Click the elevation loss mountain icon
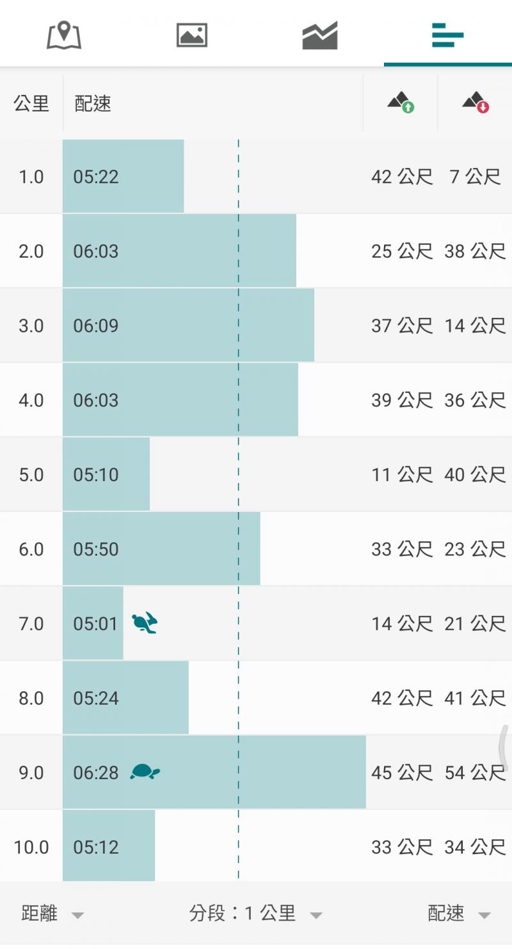This screenshot has height=949, width=512. click(x=476, y=103)
